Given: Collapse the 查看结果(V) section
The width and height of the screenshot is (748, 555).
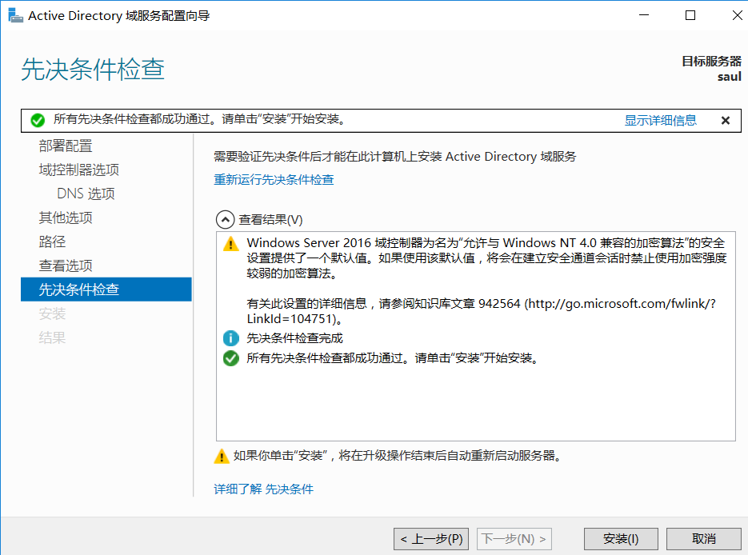Looking at the screenshot, I should tap(225, 220).
